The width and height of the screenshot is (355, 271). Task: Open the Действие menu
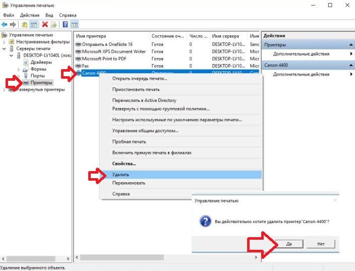[x=29, y=16]
